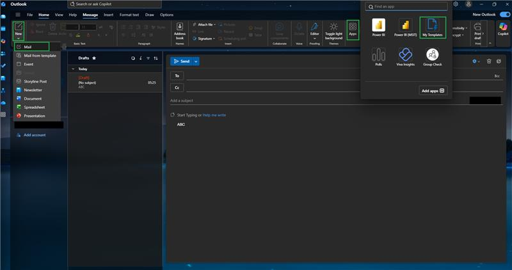
Task: Choose Mail from the New menu
Action: [x=31, y=47]
